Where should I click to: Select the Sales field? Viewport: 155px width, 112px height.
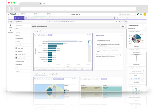tap(23, 68)
